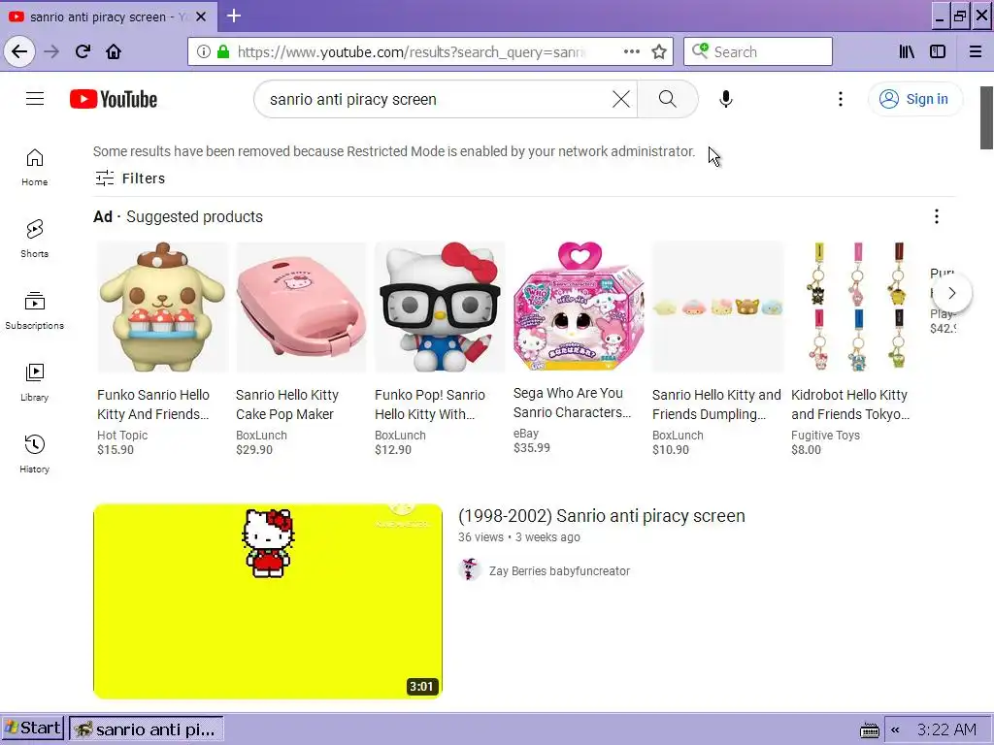Open the browser hamburger menu
The width and height of the screenshot is (994, 745).
[976, 52]
